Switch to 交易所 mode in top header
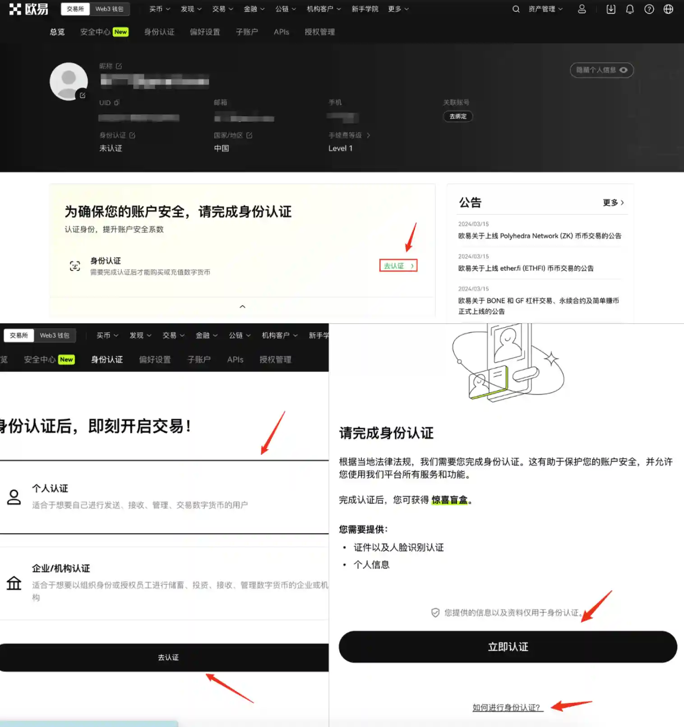The width and height of the screenshot is (684, 727). [x=75, y=9]
